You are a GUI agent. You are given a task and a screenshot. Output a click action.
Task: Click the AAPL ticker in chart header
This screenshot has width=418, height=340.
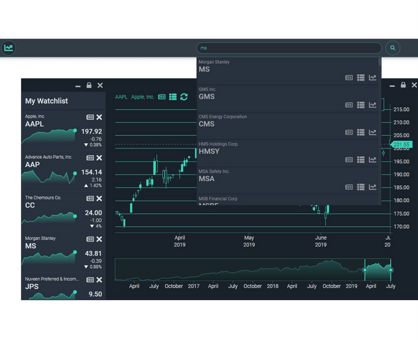coord(121,97)
